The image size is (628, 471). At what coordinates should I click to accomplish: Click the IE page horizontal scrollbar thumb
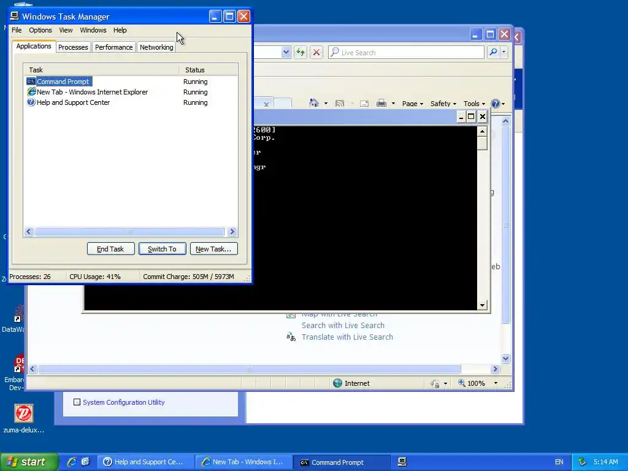tap(250, 369)
